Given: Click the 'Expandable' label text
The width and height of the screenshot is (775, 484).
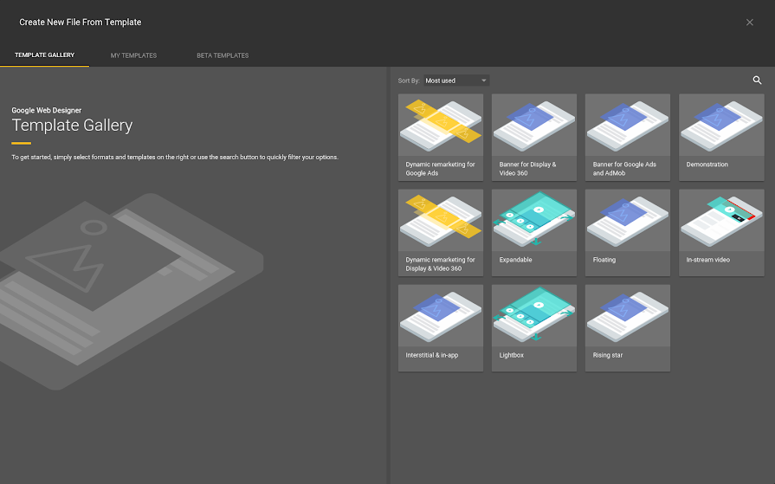Looking at the screenshot, I should (515, 260).
